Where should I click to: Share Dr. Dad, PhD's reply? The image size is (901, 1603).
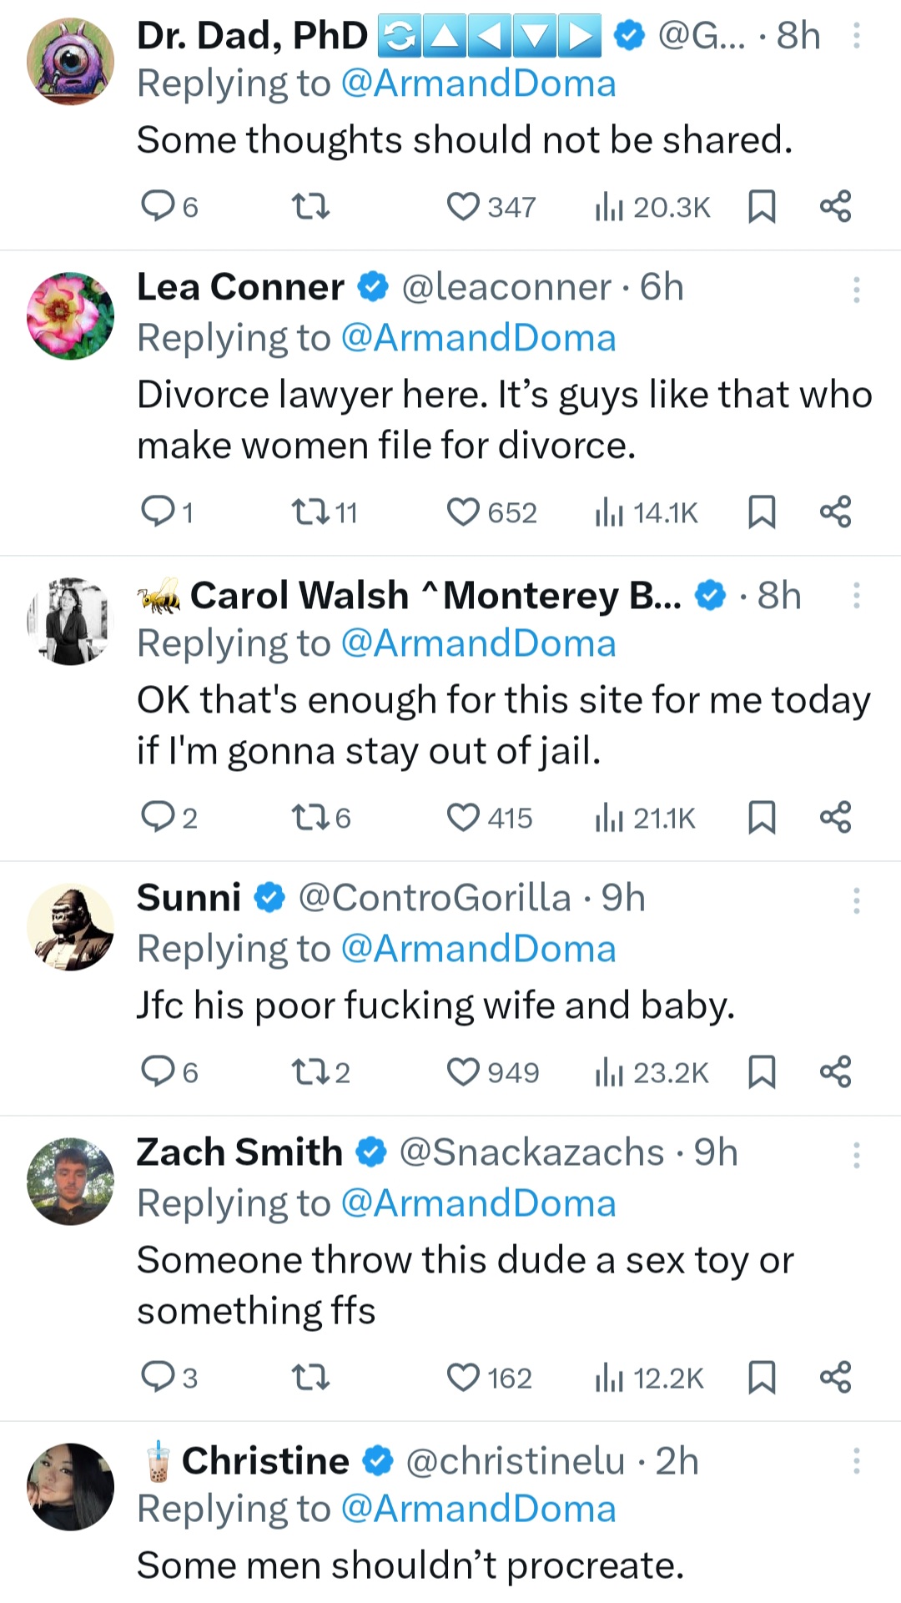835,206
